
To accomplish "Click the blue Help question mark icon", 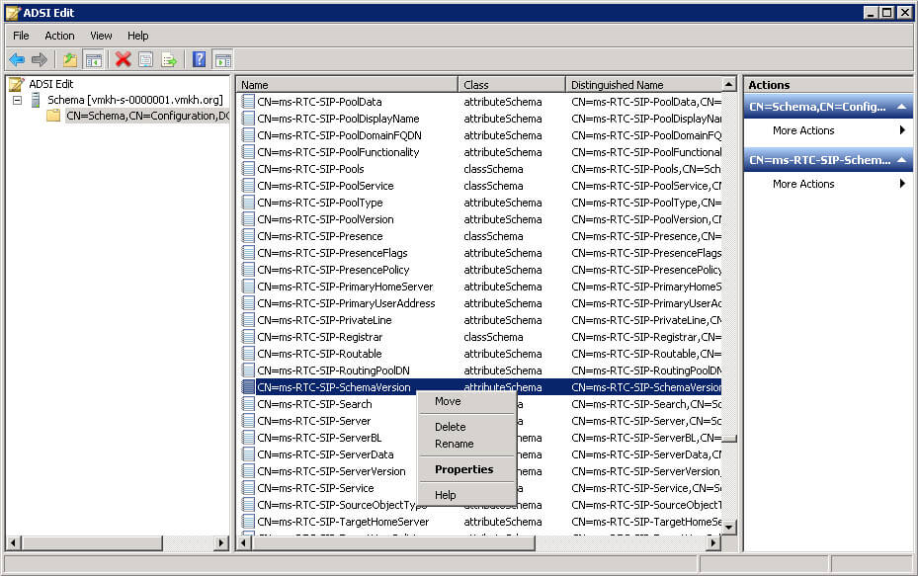I will point(199,59).
